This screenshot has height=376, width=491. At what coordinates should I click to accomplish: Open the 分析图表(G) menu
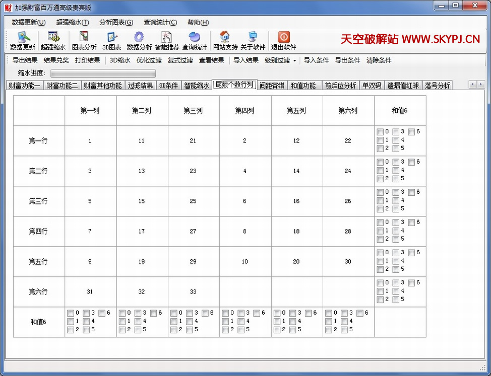pos(116,22)
